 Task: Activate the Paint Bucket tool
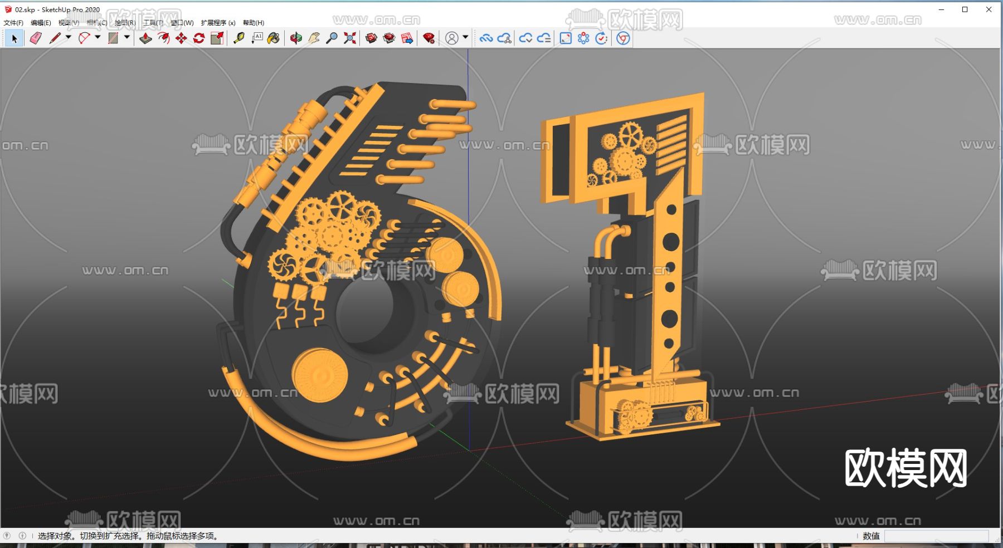[274, 38]
